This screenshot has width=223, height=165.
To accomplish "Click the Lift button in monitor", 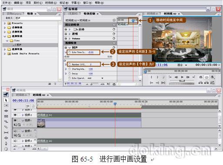I will pyautogui.click(x=200, y=83).
